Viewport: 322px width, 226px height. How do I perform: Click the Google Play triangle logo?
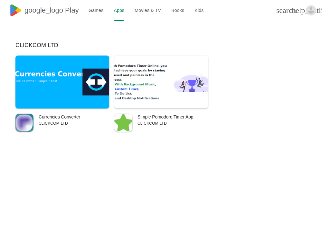pos(15,10)
